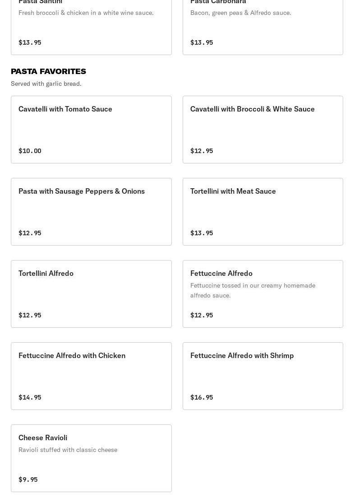Viewport: 354px width, 498px height.
Task: Open the Cheese Ravioli item card
Action: point(92,458)
